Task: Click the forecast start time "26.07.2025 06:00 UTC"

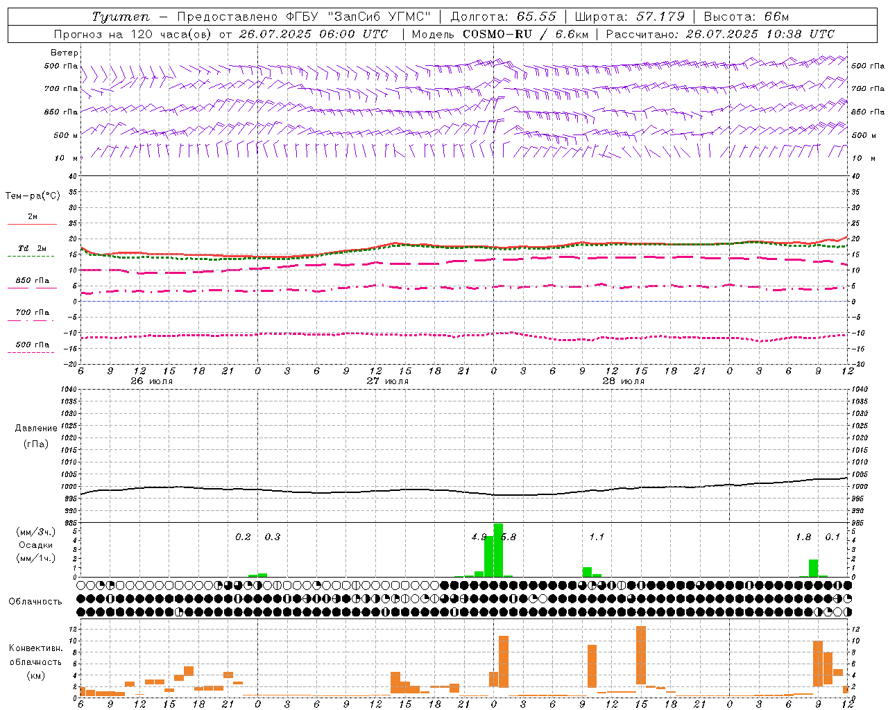Action: coord(314,34)
